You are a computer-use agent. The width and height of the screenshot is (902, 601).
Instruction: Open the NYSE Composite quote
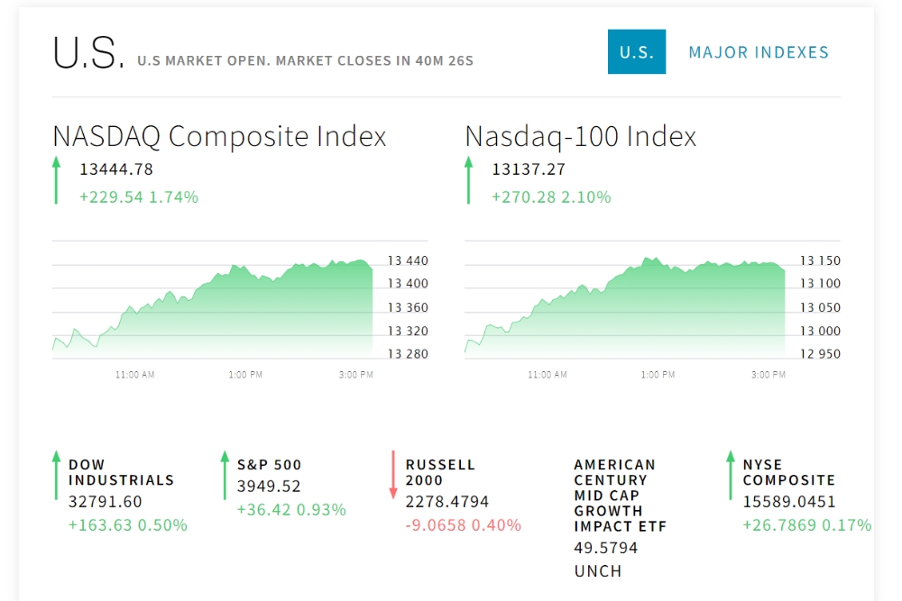click(788, 472)
